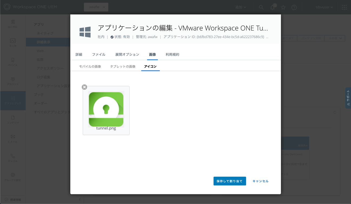Click 関連情報 at the sidebar bottom
Screen dimensions: 351x204
(x=13, y=200)
